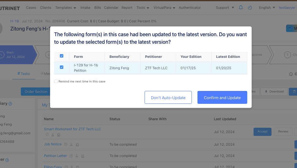Click the I-129 for H-1b Petition form name

click(86, 68)
